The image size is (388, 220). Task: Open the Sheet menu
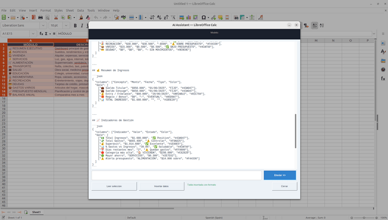coord(70,10)
